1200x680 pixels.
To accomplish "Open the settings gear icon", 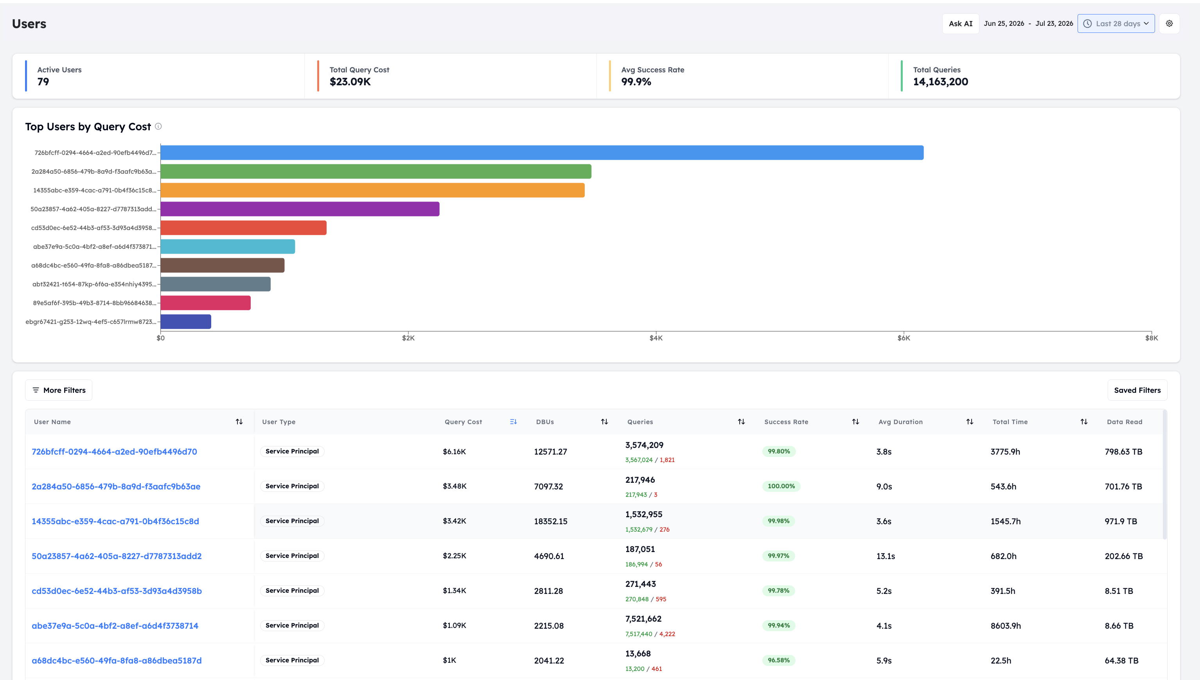I will coord(1169,23).
